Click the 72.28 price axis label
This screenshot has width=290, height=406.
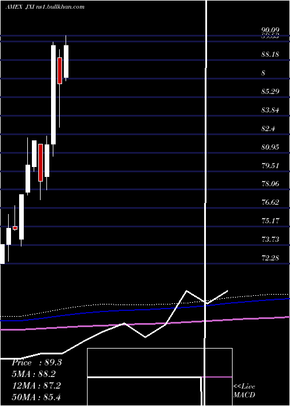(x=270, y=258)
